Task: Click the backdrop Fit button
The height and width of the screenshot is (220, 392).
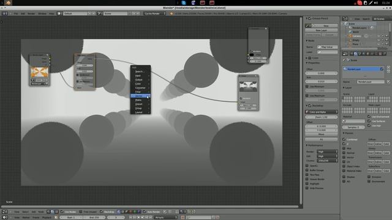Action: 322,139
